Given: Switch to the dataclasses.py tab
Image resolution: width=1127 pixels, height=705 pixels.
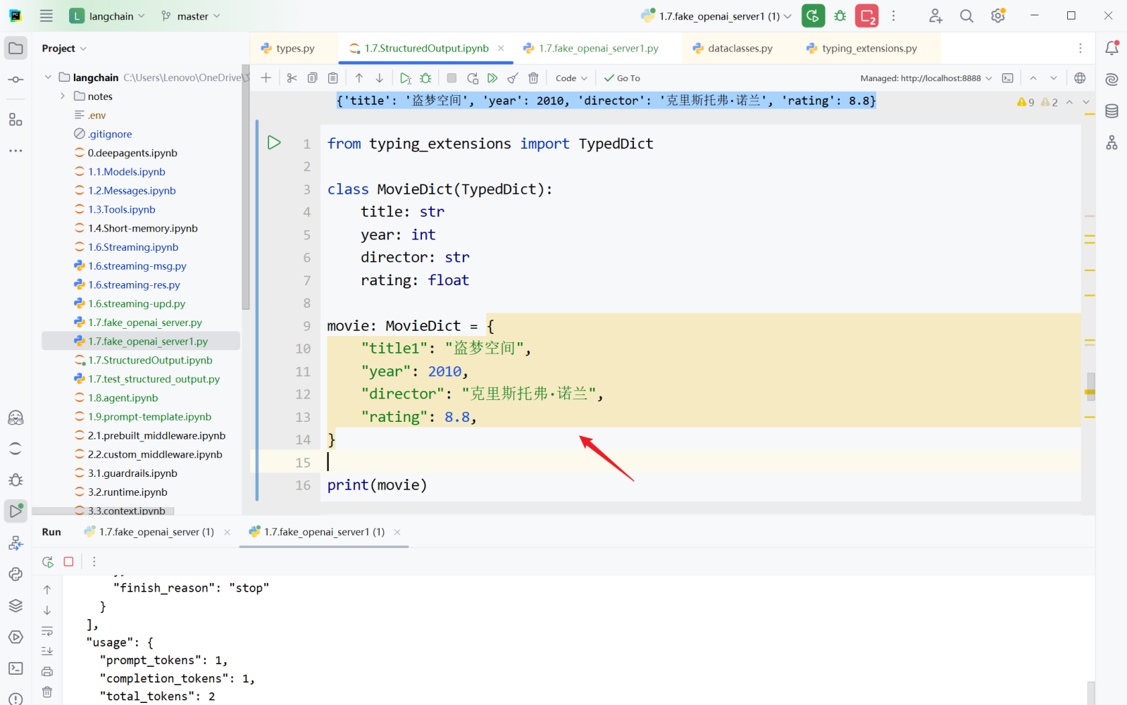Looking at the screenshot, I should [x=733, y=48].
